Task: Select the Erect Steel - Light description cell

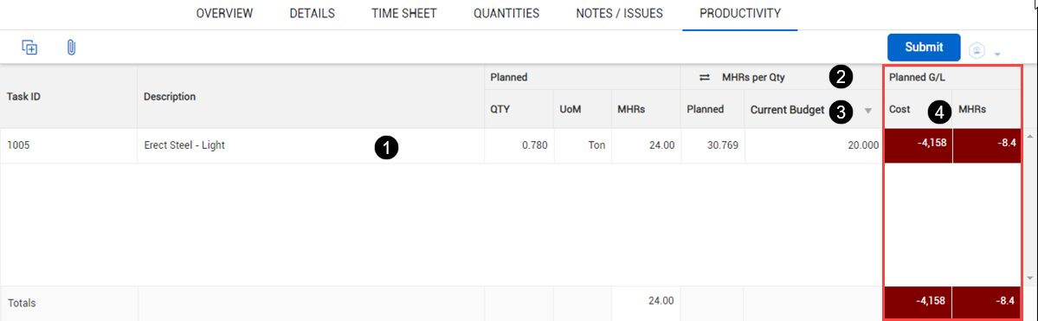Action: coord(311,145)
